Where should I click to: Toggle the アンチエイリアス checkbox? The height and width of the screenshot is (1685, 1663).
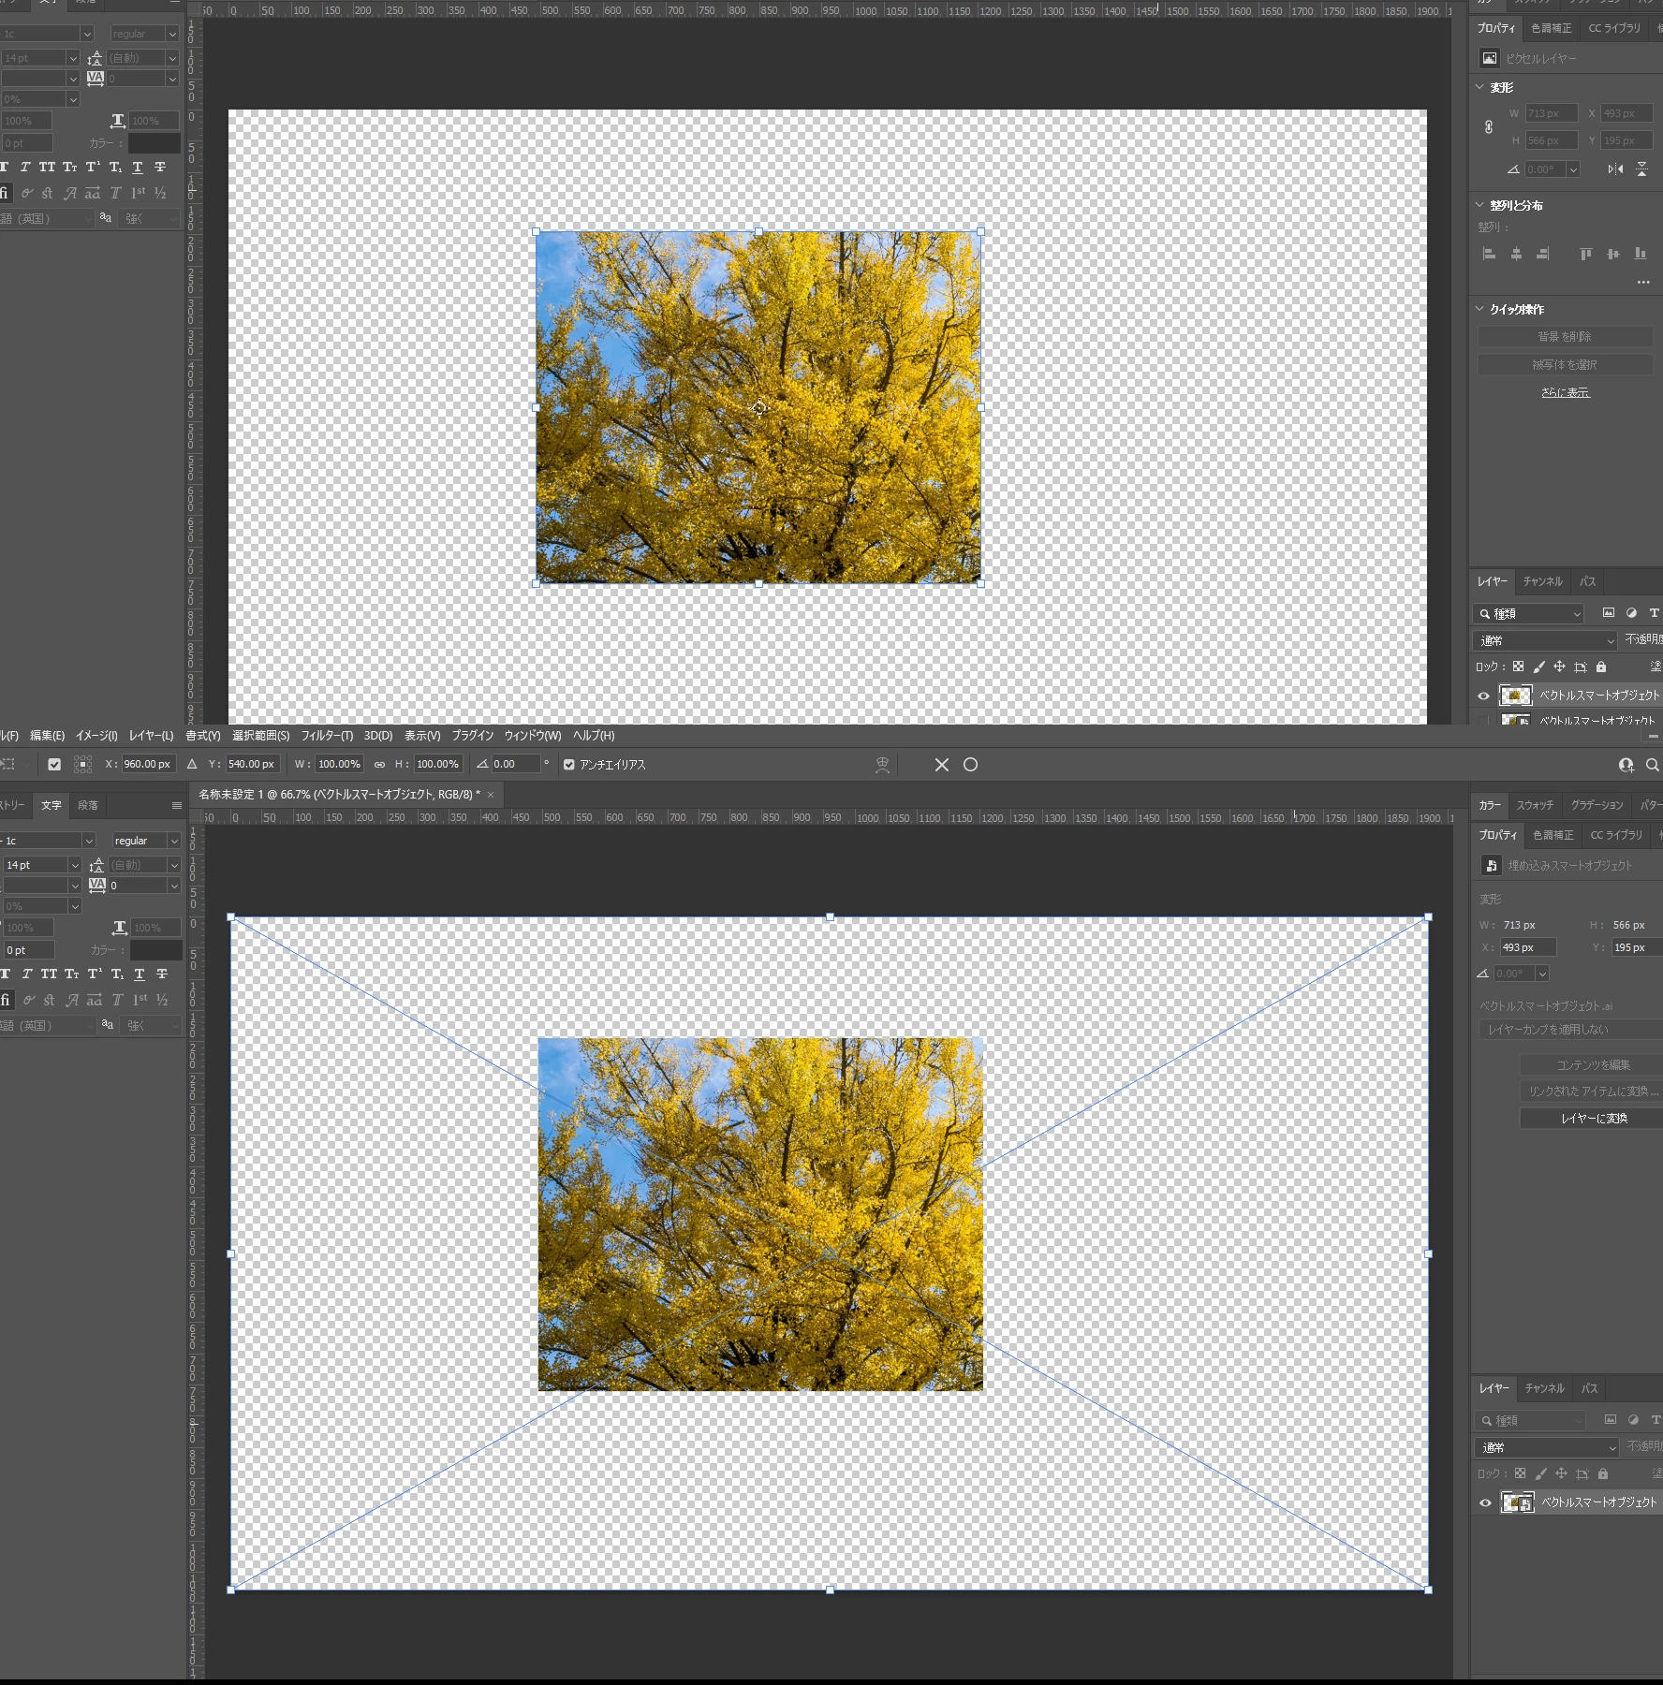click(569, 765)
